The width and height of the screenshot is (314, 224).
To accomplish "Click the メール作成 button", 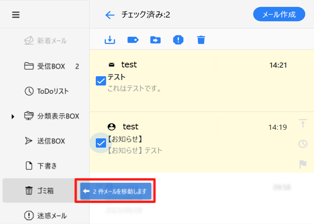I will (x=279, y=15).
